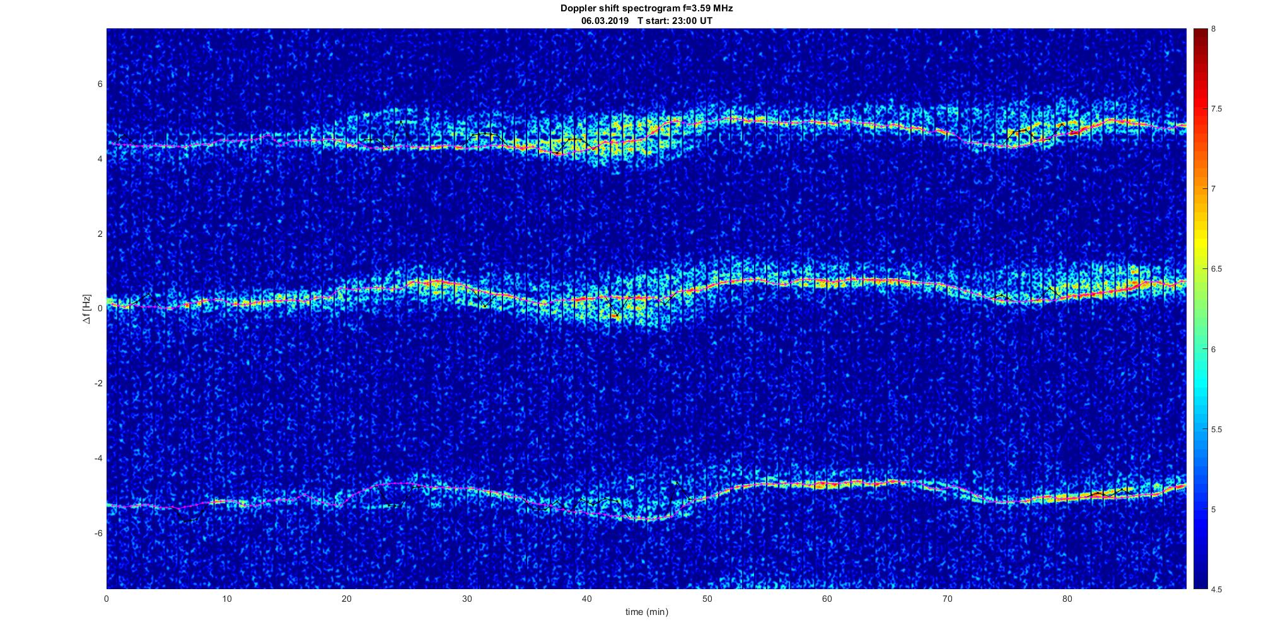Click the x-axis tick label '60'
The image size is (1261, 632).
[x=827, y=599]
